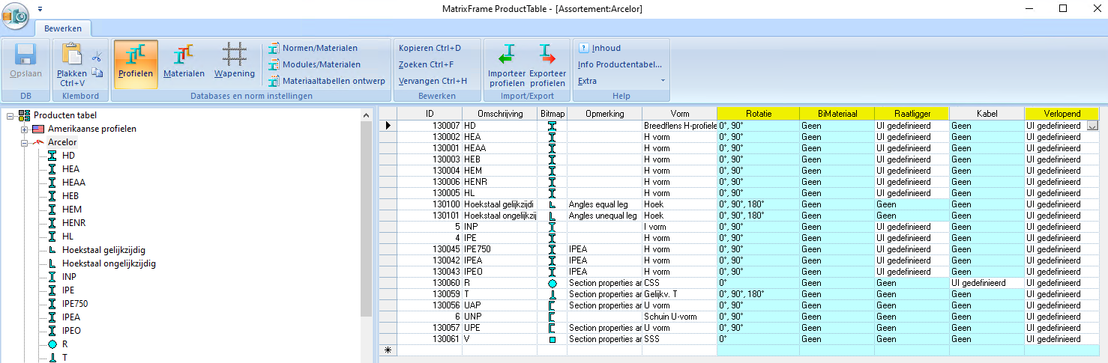Collapse the Producten tabel tree node
Viewport: 1108px width, 363px height.
tap(10, 115)
